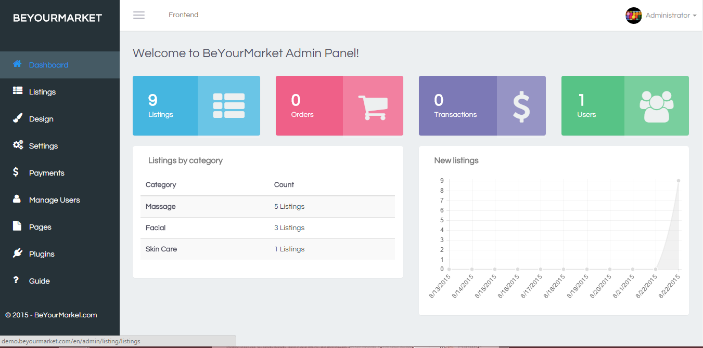This screenshot has width=703, height=348.
Task: Click the 8/18/2015 chart axis label
Action: [x=555, y=287]
